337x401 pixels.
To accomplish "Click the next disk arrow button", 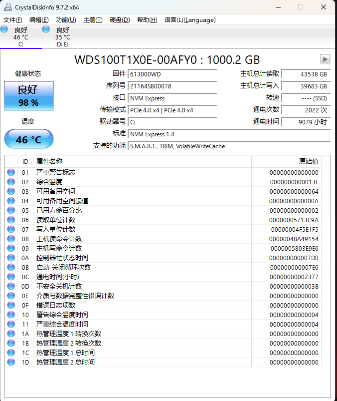I will click(x=325, y=59).
